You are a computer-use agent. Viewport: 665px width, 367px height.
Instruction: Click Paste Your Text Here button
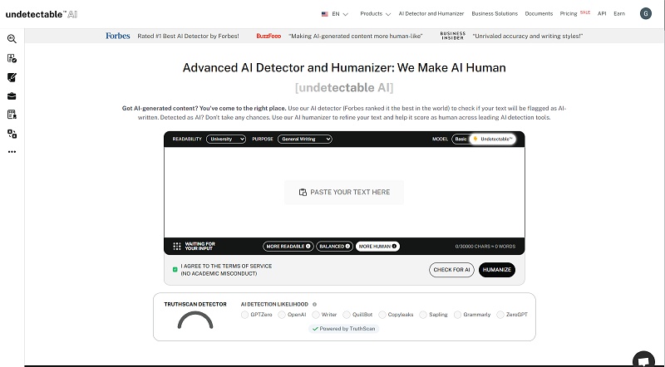[344, 192]
